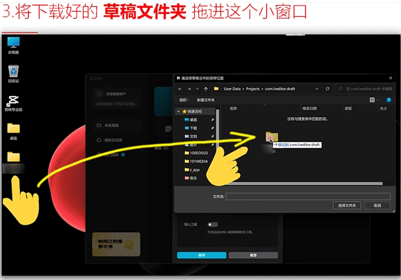Image resolution: width=401 pixels, height=280 pixels.
Task: Open recent locations dropdown arrow
Action: point(198,89)
